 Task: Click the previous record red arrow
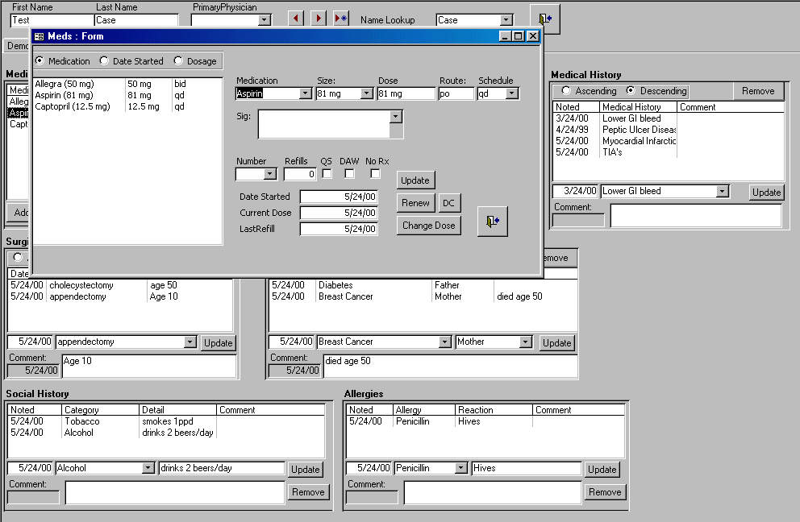click(296, 19)
